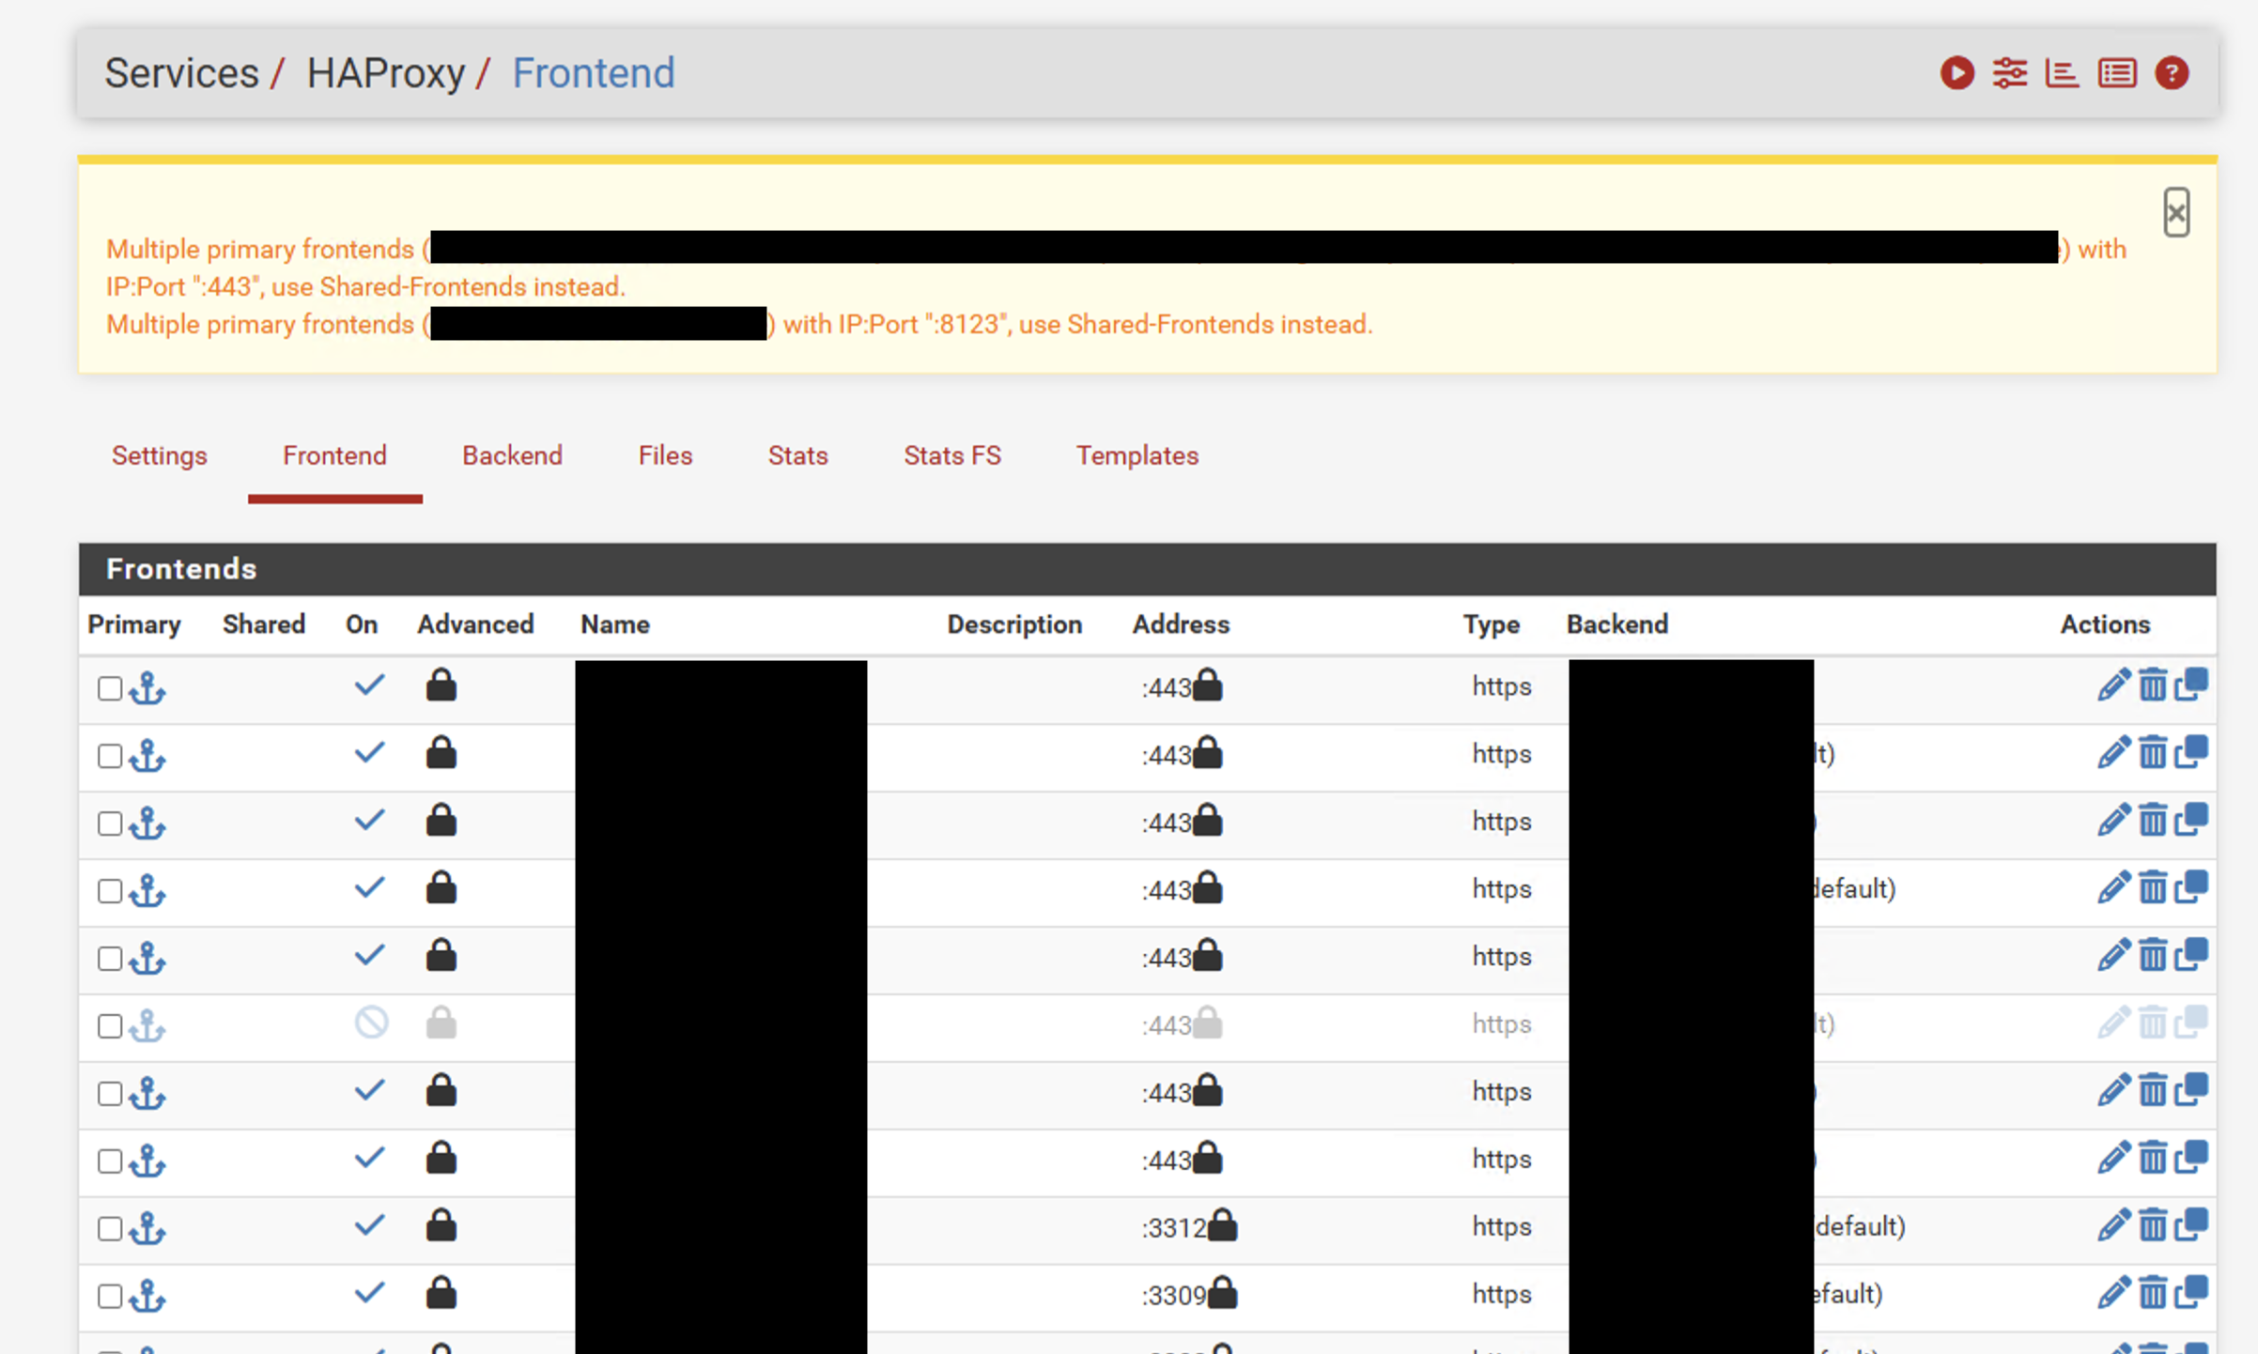Select the checkbox of the disabled greyed-out frontend
2258x1354 pixels.
pyautogui.click(x=110, y=1025)
